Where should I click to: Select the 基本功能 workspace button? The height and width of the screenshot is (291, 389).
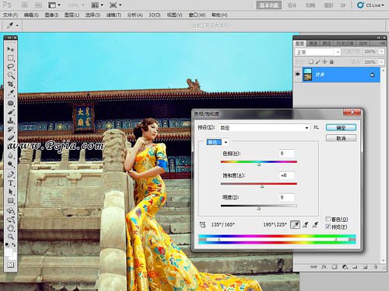tap(268, 5)
